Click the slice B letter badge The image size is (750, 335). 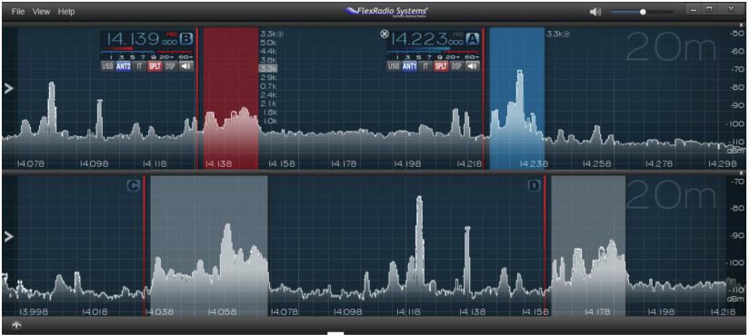point(186,38)
